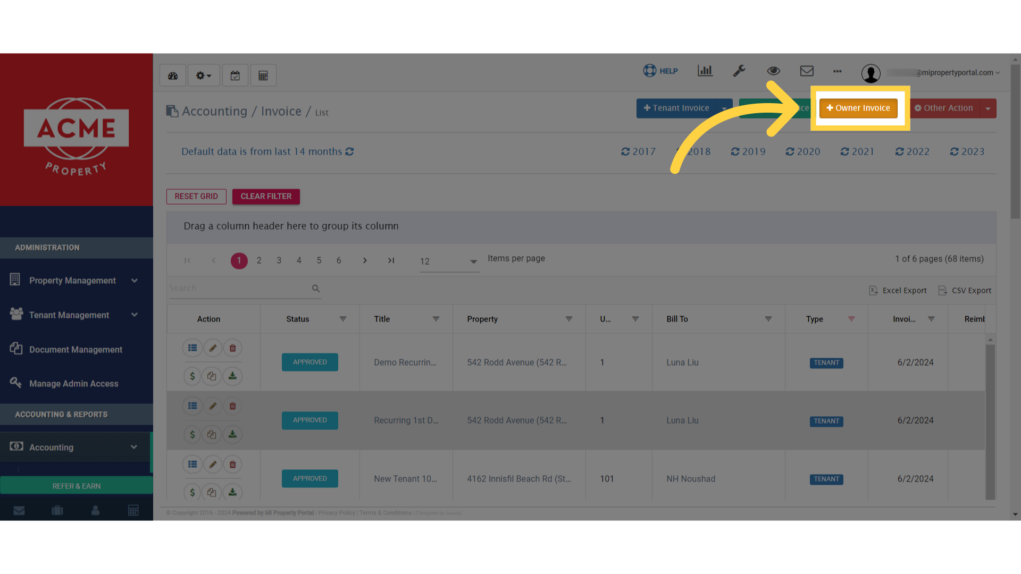Export grid with CSV Export
Image resolution: width=1021 pixels, height=574 pixels.
click(x=965, y=291)
